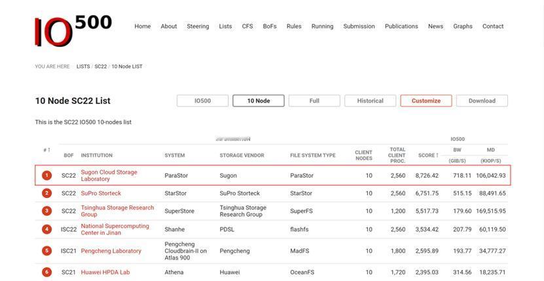This screenshot has height=281, width=544.
Task: Open the Graphs menu item
Action: 463,27
